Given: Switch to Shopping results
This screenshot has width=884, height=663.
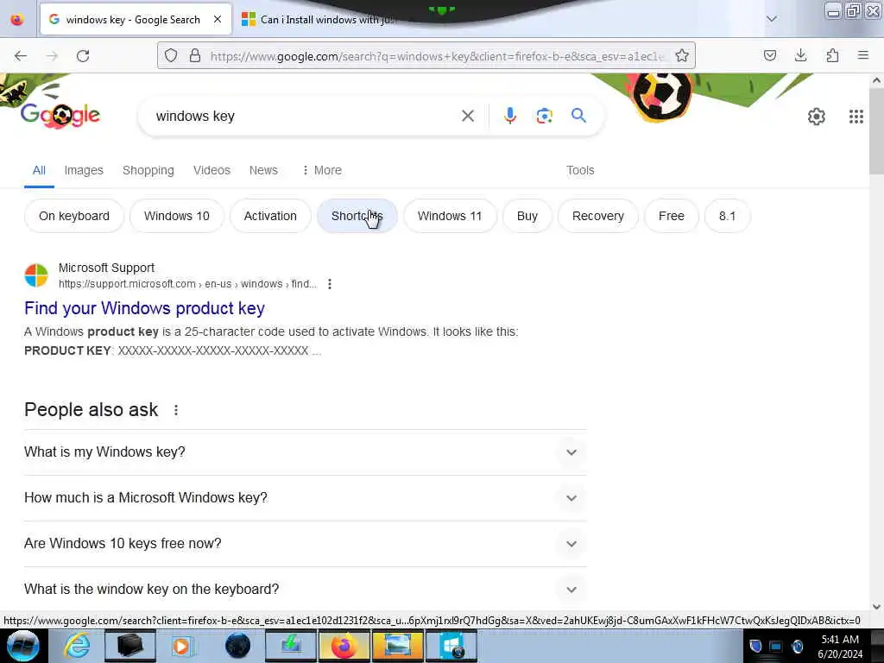Looking at the screenshot, I should (x=148, y=170).
